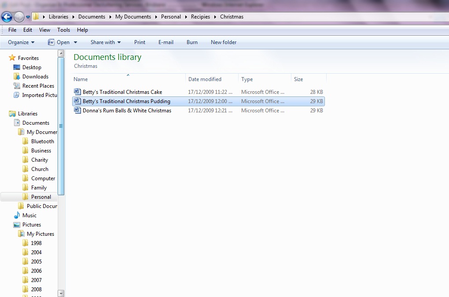449x297 pixels.
Task: Click the Word icon for Betty's Christmas Cake
Action: click(77, 92)
